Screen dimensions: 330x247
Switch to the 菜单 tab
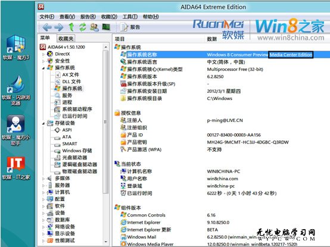point(45,38)
